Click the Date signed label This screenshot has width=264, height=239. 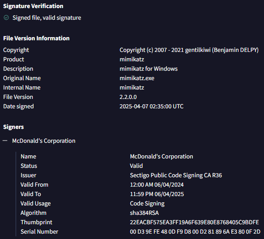point(18,107)
